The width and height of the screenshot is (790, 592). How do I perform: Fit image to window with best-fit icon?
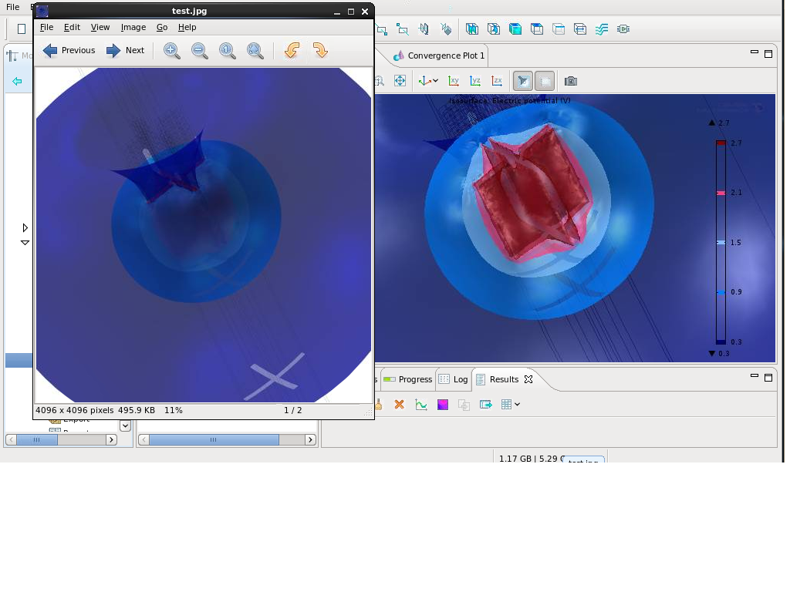(x=255, y=51)
